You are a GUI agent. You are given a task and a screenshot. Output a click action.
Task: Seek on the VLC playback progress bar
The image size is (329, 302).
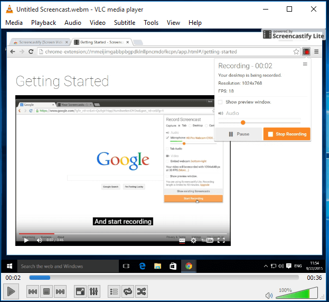coord(164,278)
